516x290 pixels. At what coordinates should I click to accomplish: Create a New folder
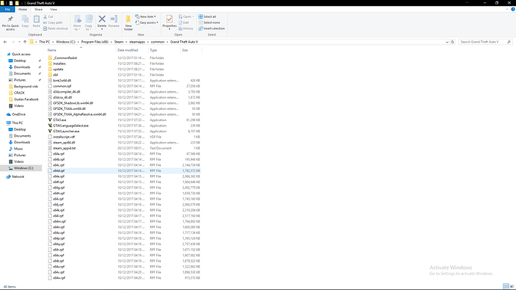coord(129,22)
